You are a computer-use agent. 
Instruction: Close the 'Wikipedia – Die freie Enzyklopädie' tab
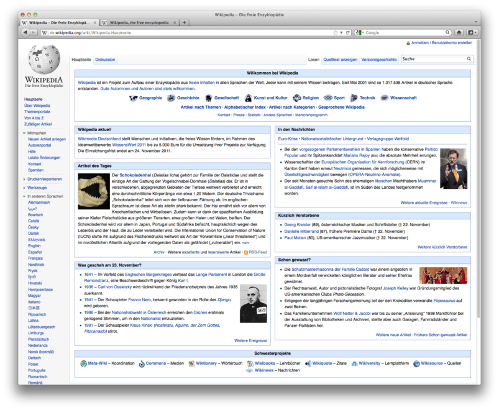(94, 22)
